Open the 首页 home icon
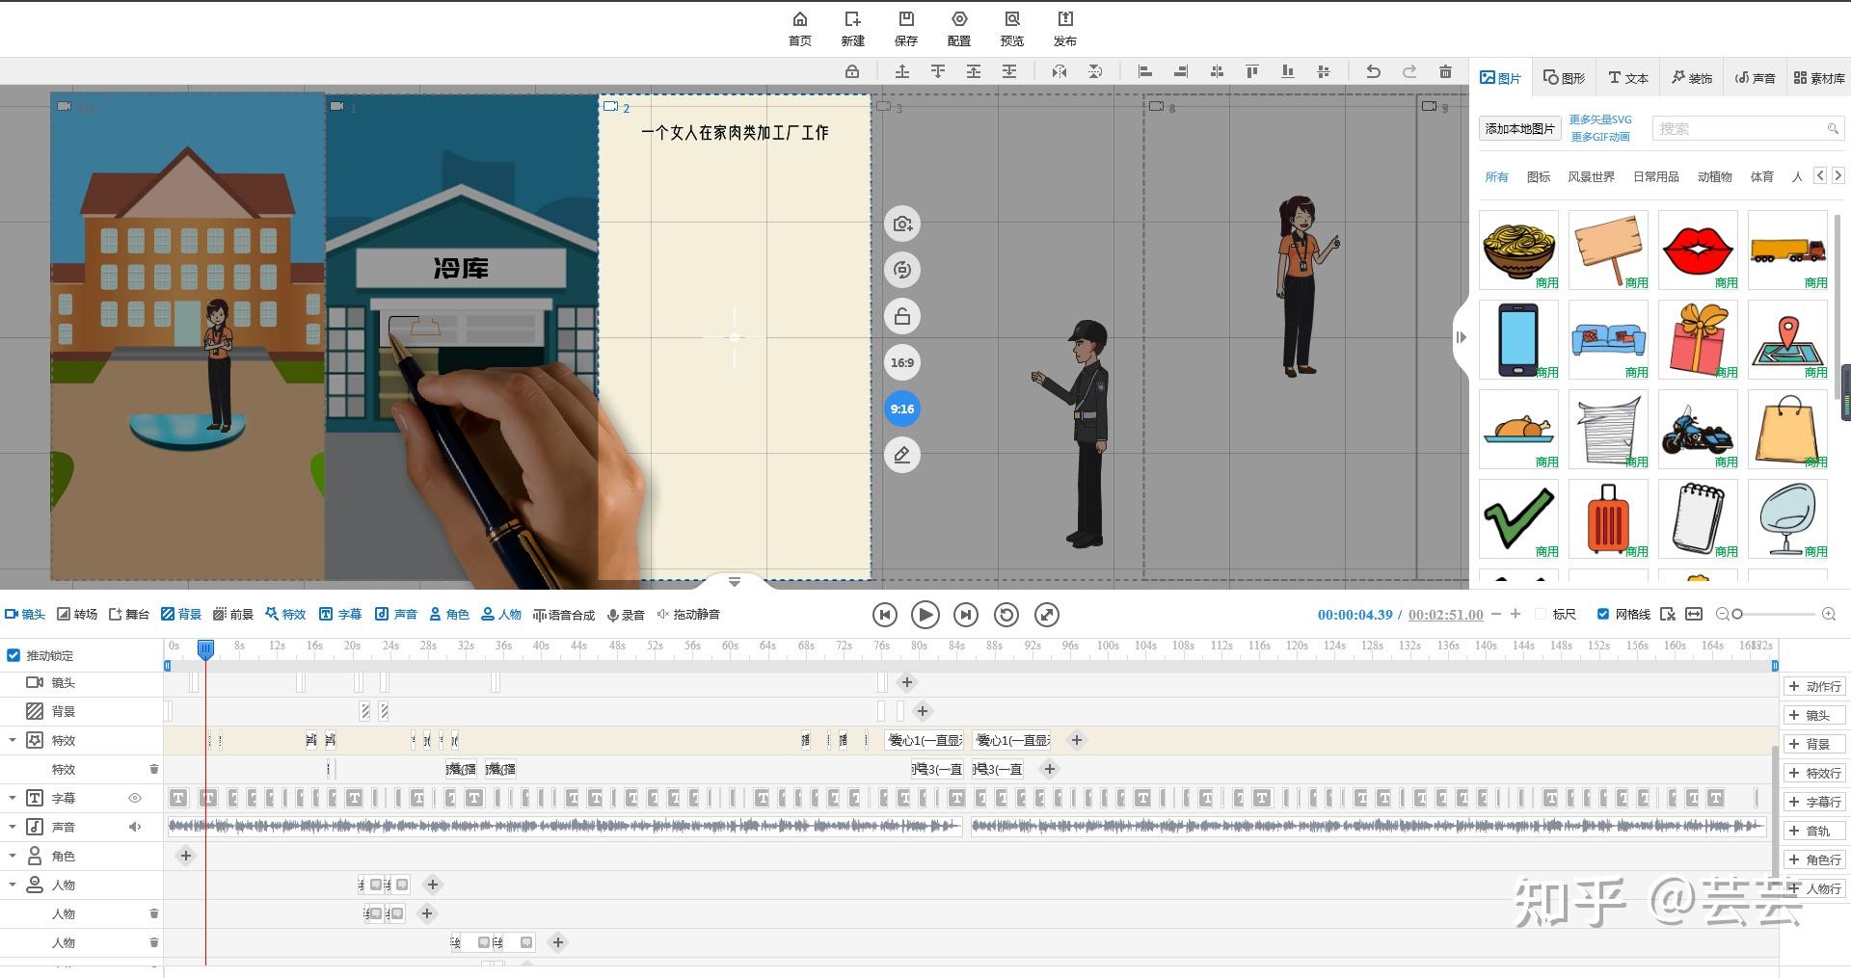Screen dimensions: 1851x978 [799, 28]
